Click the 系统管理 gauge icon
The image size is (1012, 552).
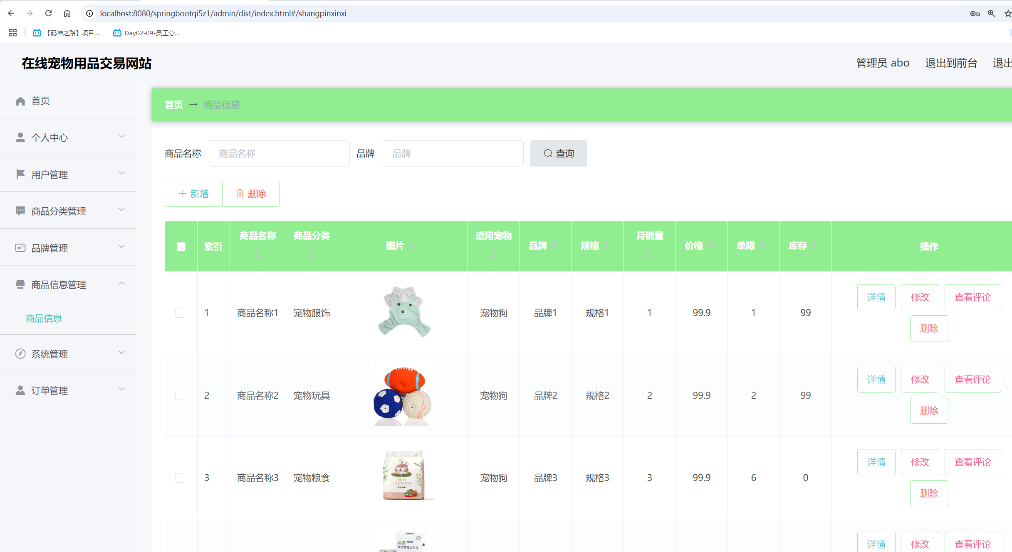coord(20,353)
